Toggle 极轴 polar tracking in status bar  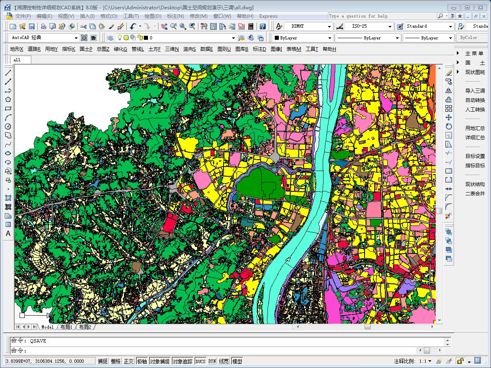[x=142, y=361]
